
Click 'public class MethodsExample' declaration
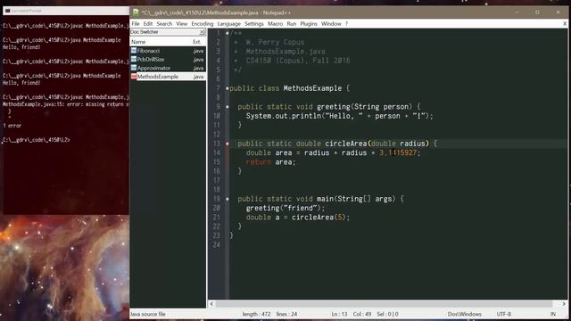(285, 88)
